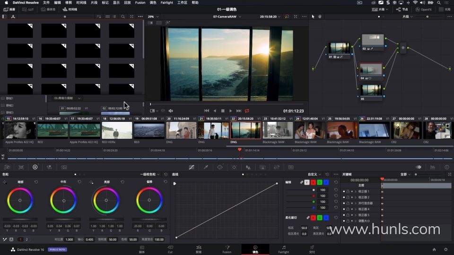Image resolution: width=454 pixels, height=255 pixels.
Task: Open the tracker palette icon
Action: [x=234, y=167]
